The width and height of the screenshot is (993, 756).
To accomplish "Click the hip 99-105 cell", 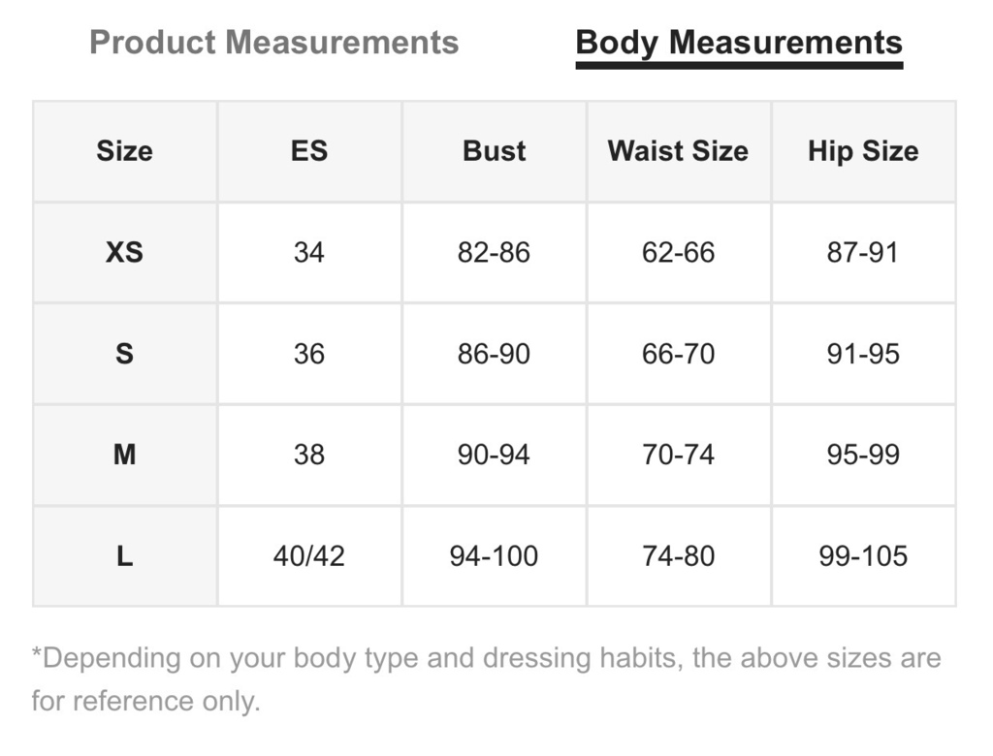I will 863,556.
